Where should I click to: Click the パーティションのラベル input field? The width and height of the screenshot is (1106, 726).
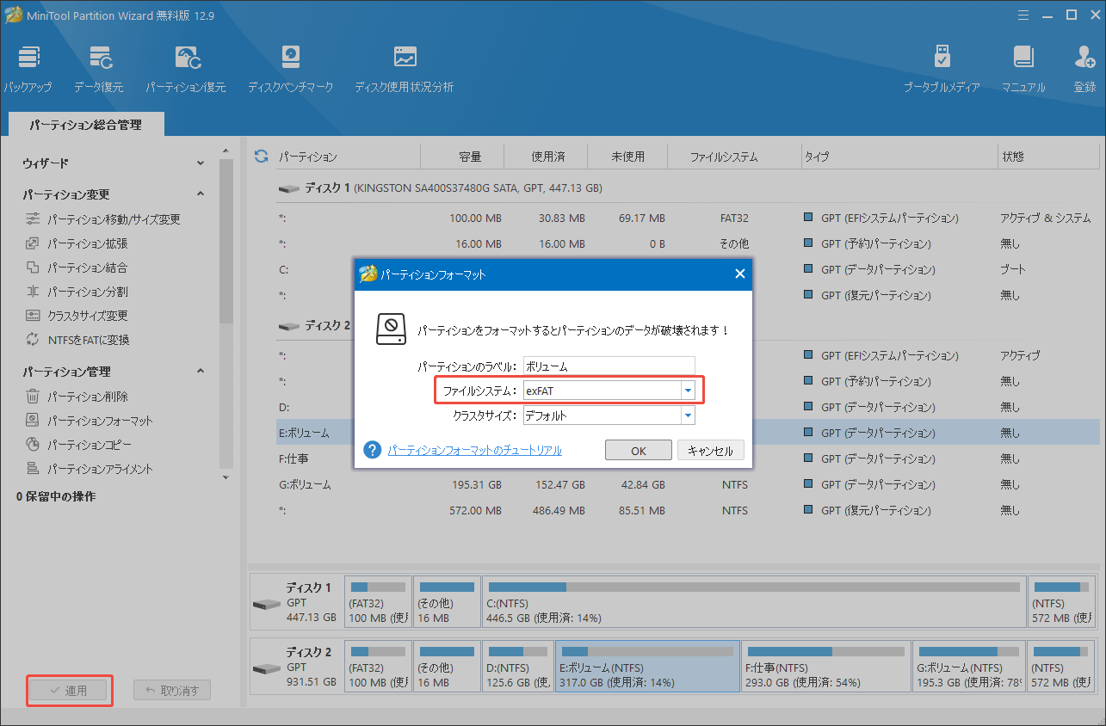tap(609, 366)
